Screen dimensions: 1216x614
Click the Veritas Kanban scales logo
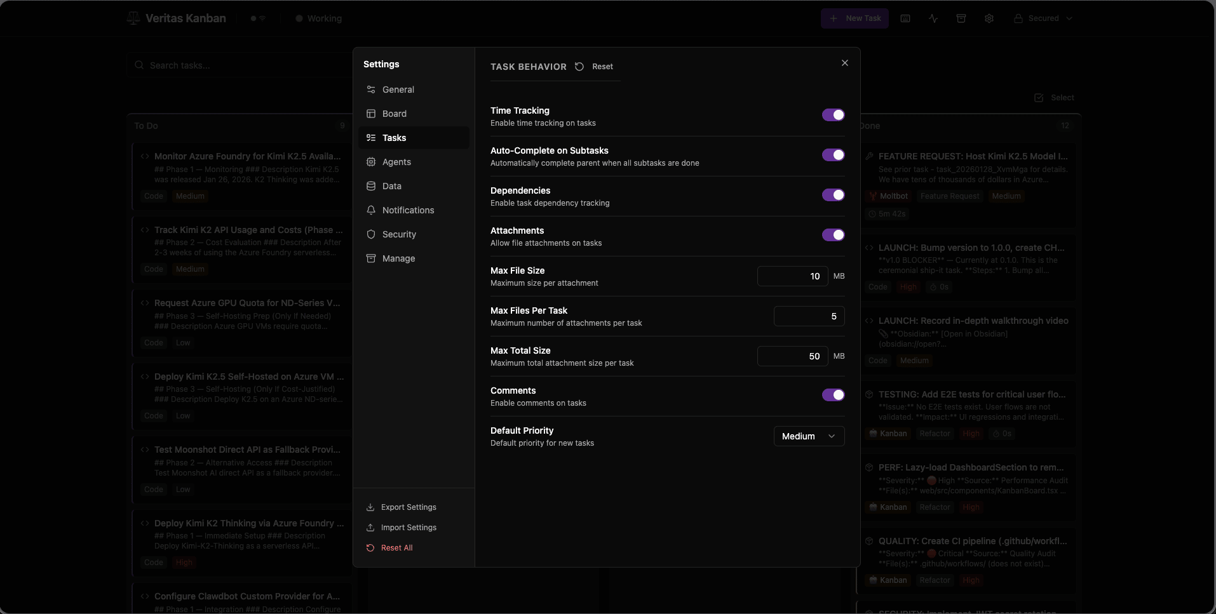[x=133, y=18]
